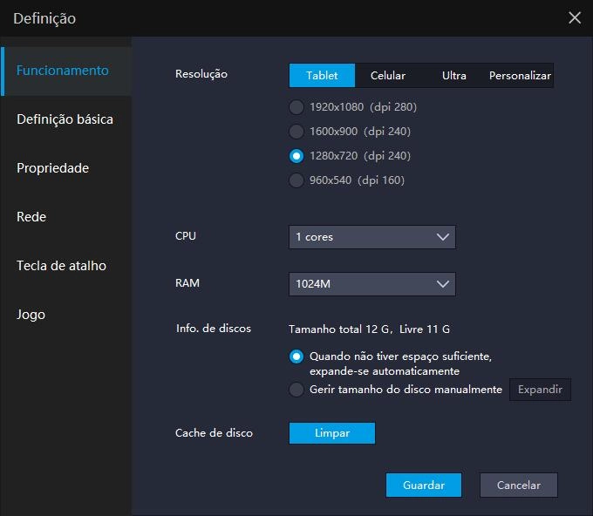
Task: Choose the Tablet resolution mode
Action: [x=322, y=76]
